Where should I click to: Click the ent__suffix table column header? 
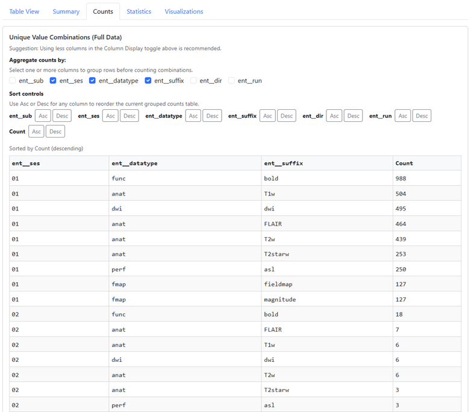pos(327,163)
